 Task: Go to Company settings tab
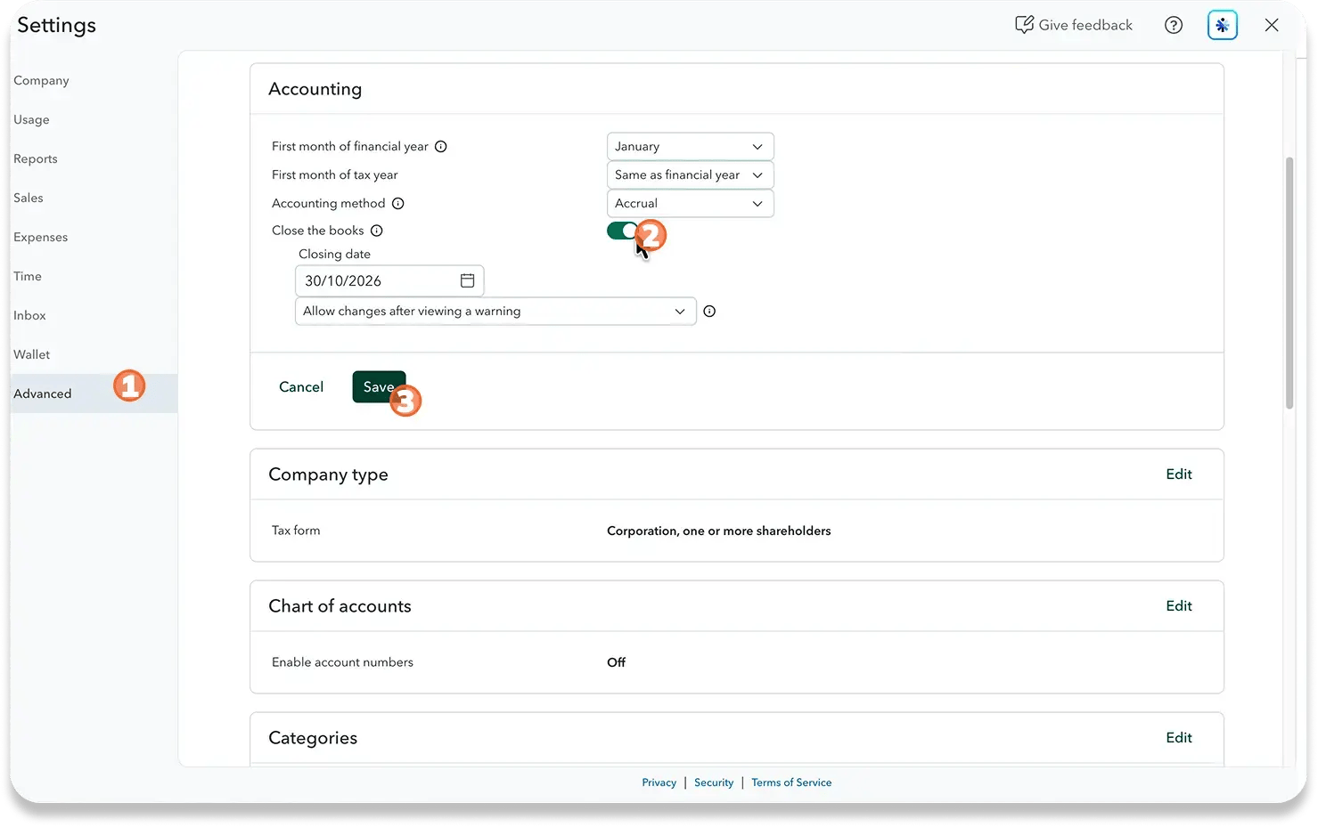(x=41, y=80)
